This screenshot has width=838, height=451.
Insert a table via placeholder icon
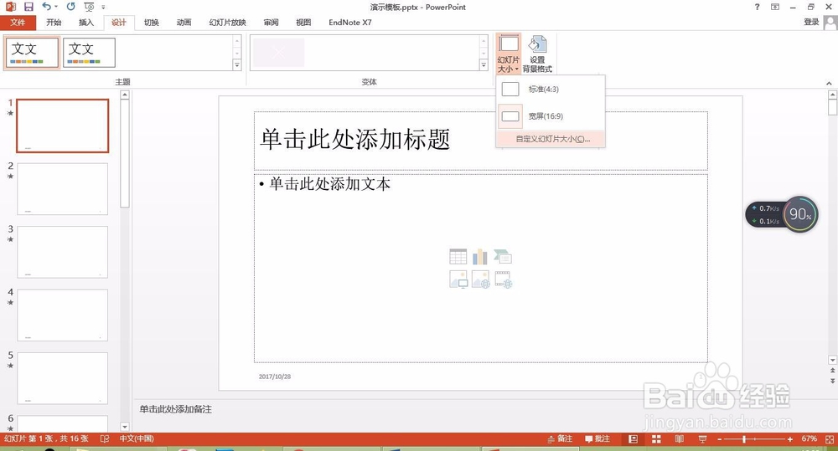pos(458,257)
